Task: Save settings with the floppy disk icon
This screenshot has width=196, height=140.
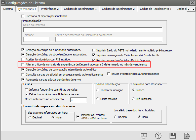Action: point(173,136)
